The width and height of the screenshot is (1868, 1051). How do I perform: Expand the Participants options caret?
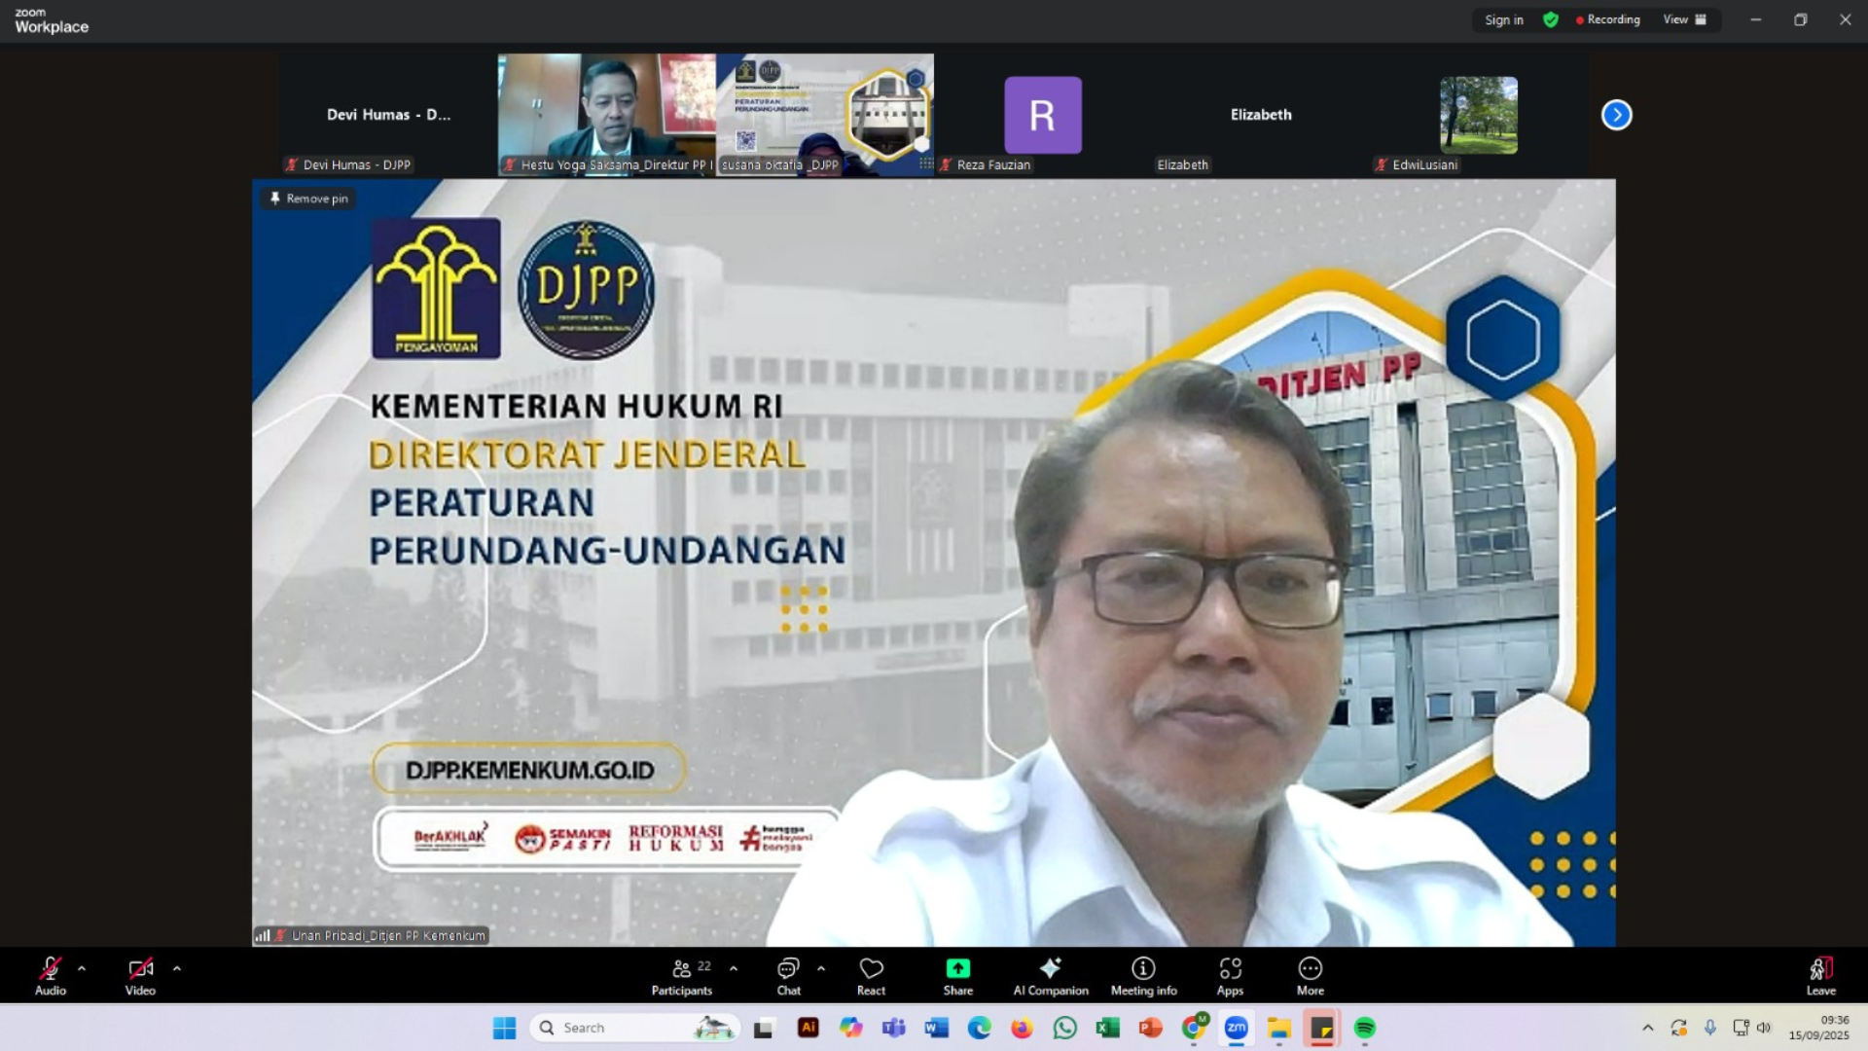coord(734,968)
